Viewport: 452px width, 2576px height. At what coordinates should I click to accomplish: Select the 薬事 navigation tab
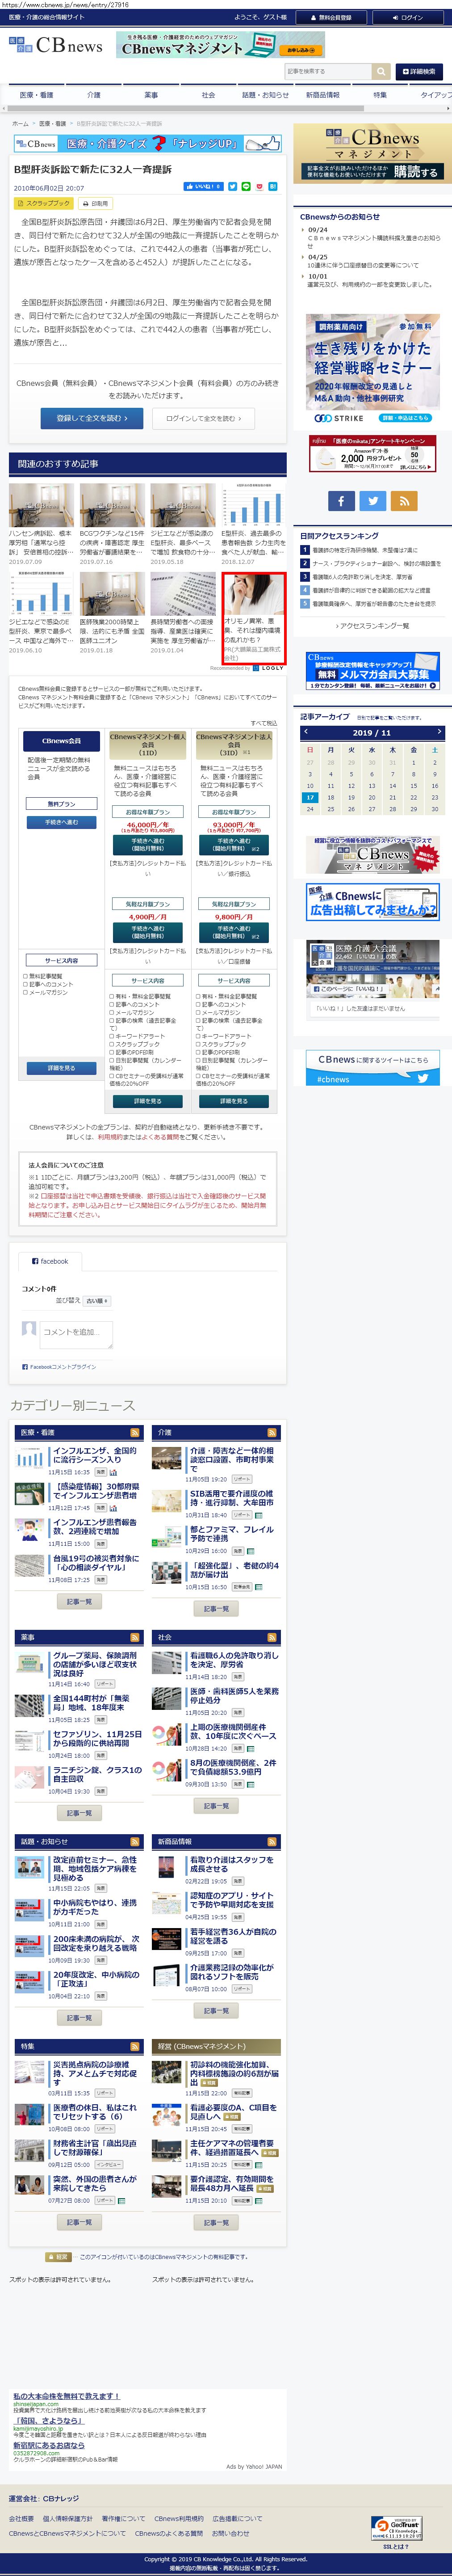click(x=151, y=95)
